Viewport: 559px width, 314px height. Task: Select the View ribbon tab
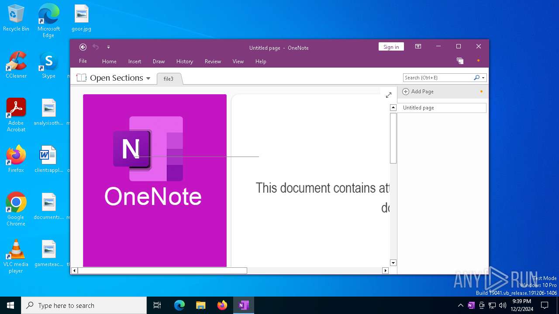coord(238,61)
